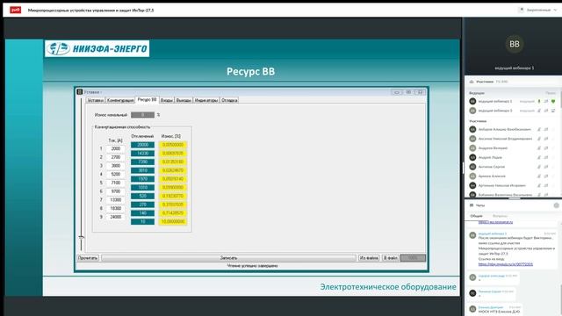562x316 pixels.
Task: Click microphone icon for second presenter row
Action: click(x=538, y=111)
